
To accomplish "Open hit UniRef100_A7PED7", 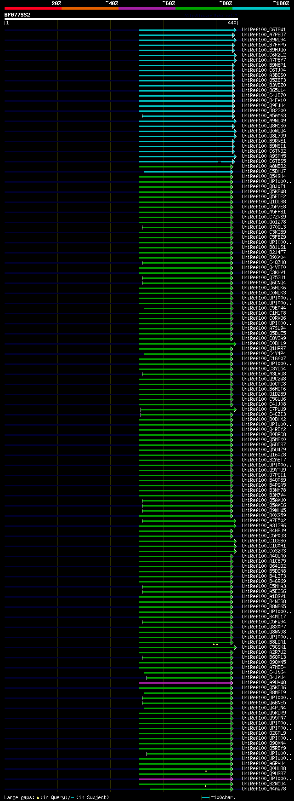I will click(x=264, y=35).
